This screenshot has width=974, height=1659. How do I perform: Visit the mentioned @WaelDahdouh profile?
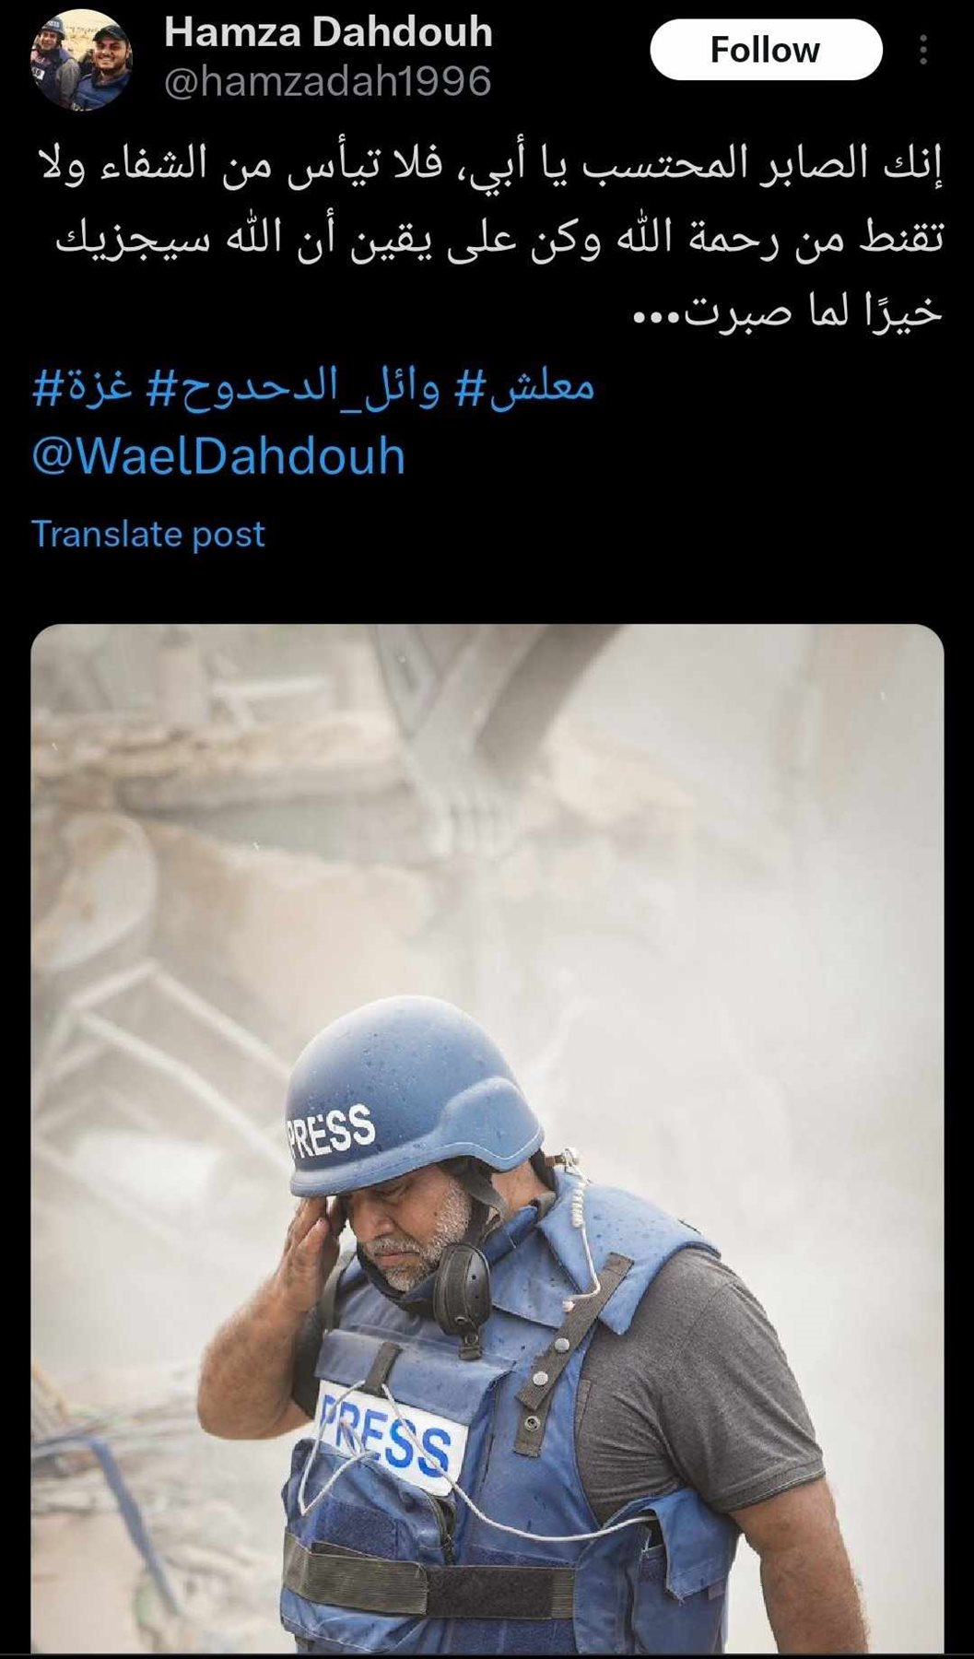coord(219,457)
